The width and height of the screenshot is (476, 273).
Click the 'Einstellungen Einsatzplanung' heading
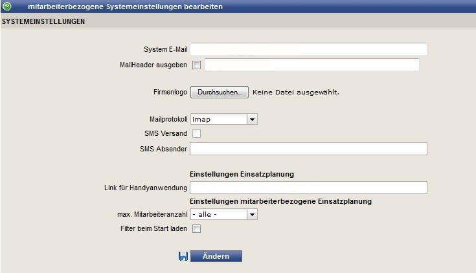coord(242,174)
